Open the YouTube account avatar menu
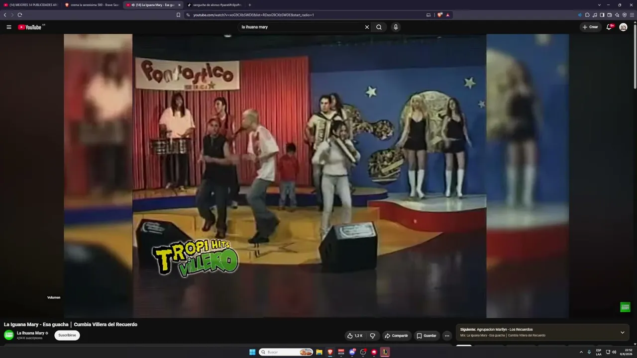637x358 pixels. (x=623, y=27)
